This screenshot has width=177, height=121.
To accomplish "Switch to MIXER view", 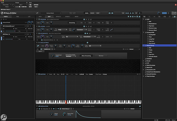I will tap(92, 13).
